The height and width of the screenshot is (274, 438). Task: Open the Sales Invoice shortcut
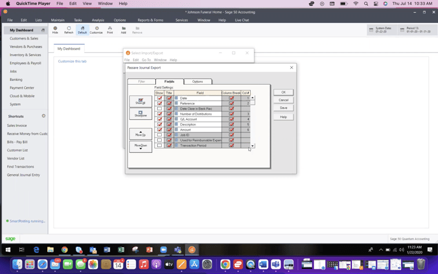(x=17, y=126)
